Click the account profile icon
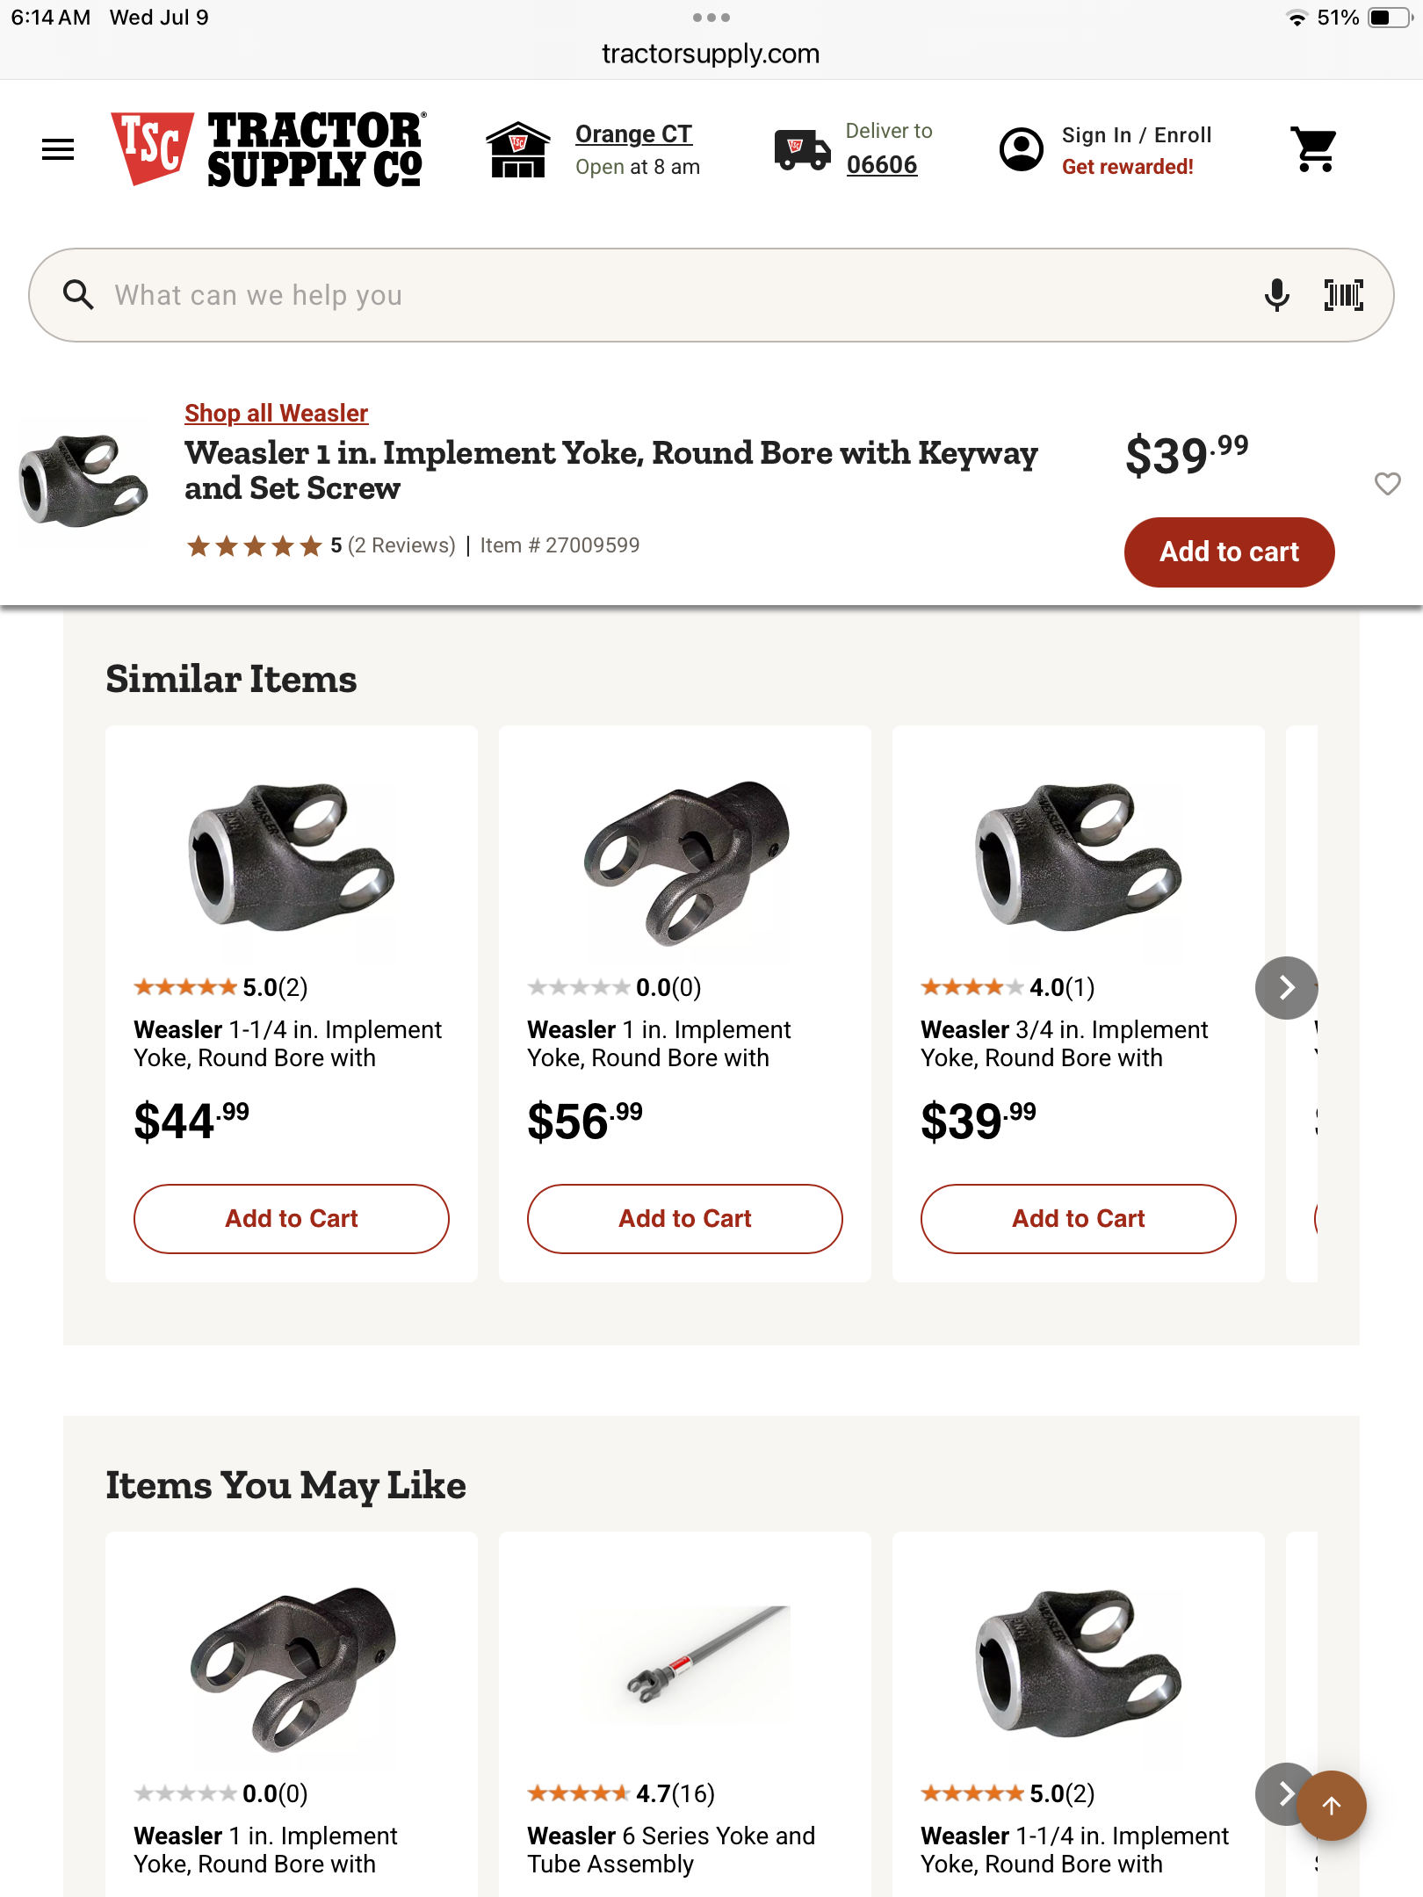Viewport: 1423px width, 1897px height. point(1022,149)
